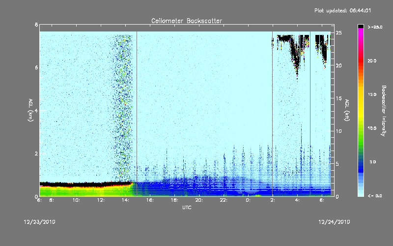This screenshot has height=246, width=393.
Task: Click the "16:" hour label on the time axis
Action: 150,200
